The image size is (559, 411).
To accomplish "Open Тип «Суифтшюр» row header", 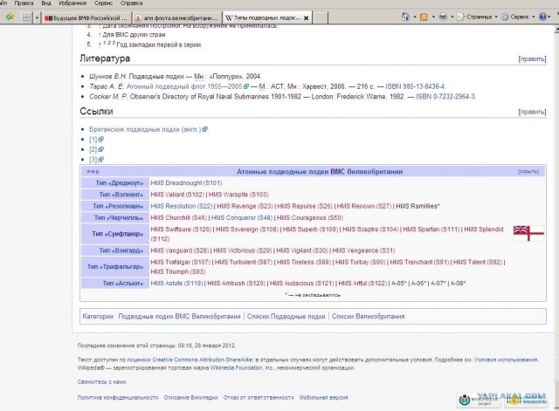I will point(118,234).
